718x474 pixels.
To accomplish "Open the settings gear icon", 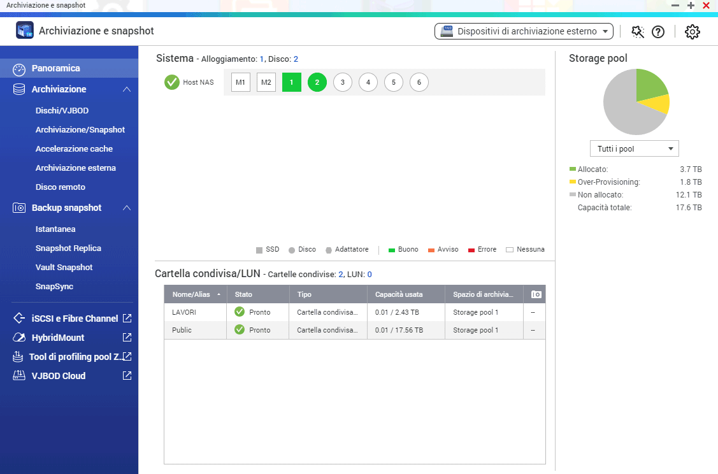I will point(693,32).
